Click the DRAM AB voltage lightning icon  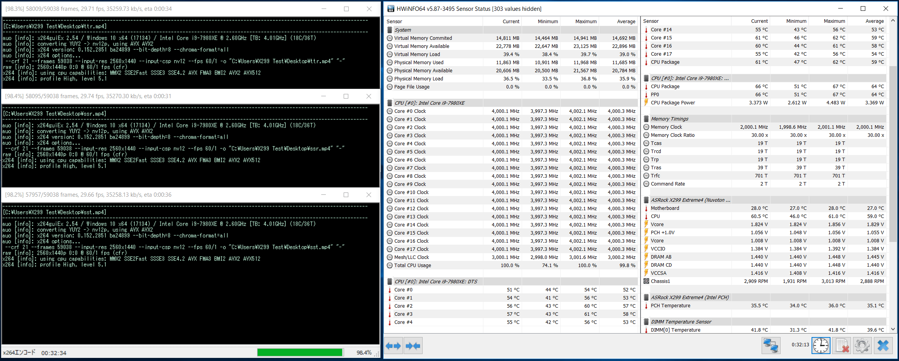coord(646,257)
